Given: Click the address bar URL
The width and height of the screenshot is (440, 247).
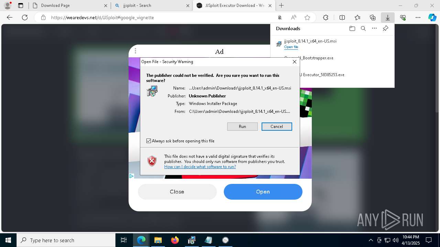Looking at the screenshot, I should (x=102, y=17).
